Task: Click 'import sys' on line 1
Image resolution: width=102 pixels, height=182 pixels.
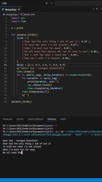Action: pyautogui.click(x=18, y=18)
